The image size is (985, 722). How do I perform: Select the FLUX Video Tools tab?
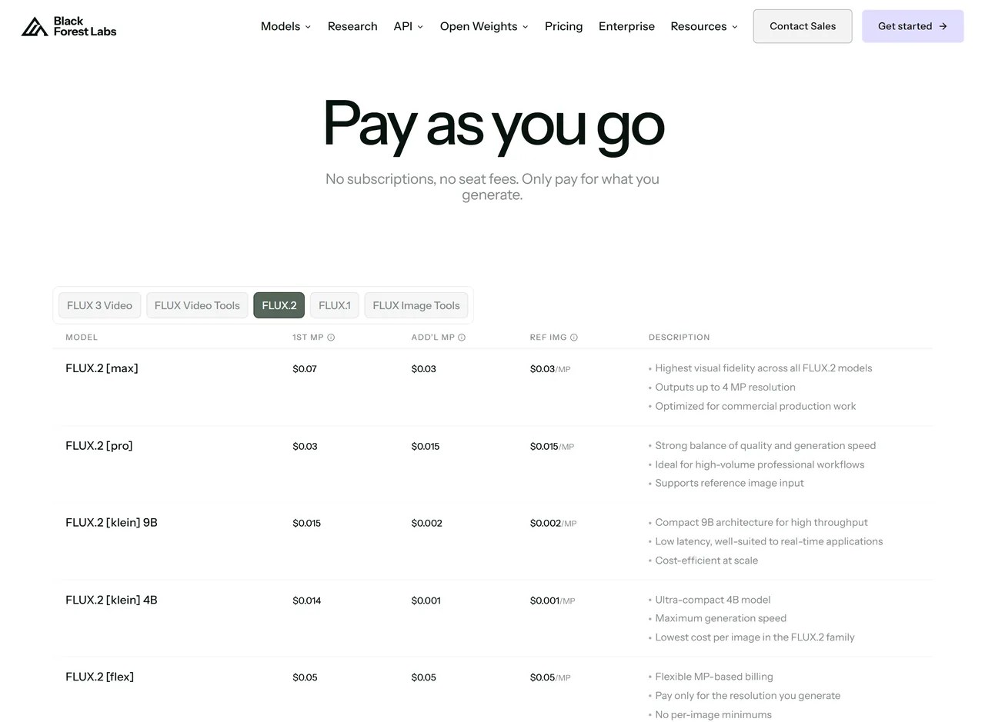click(197, 305)
